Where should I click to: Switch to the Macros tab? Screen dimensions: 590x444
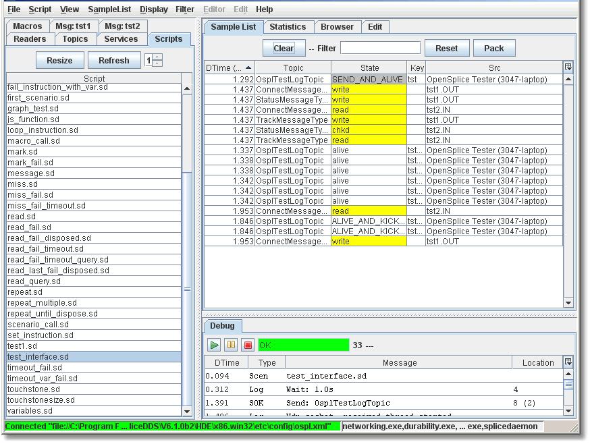pyautogui.click(x=28, y=26)
